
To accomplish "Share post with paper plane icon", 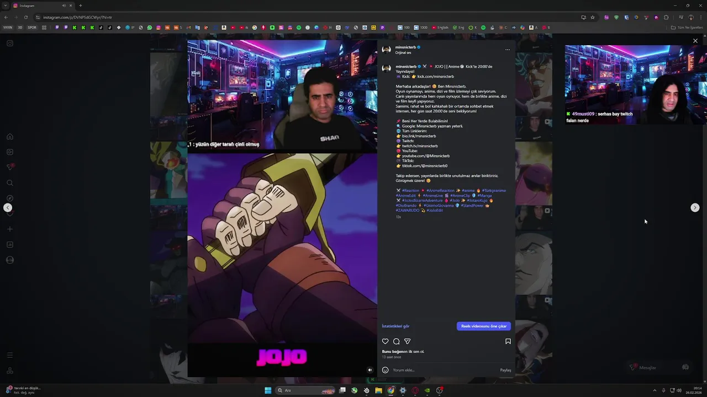I will pyautogui.click(x=408, y=341).
